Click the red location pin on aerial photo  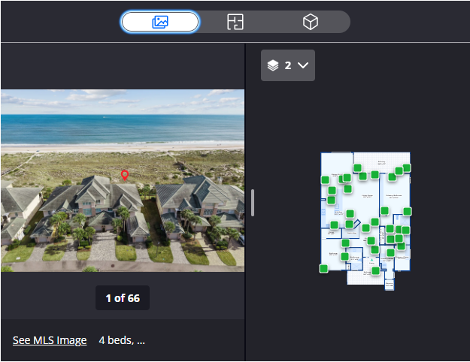coord(125,176)
